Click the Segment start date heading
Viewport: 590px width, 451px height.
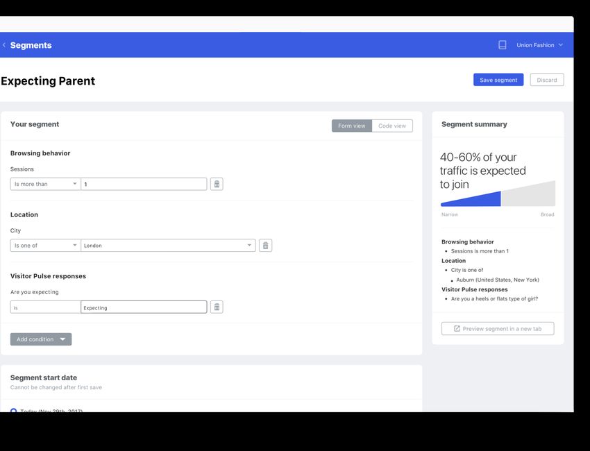(44, 377)
